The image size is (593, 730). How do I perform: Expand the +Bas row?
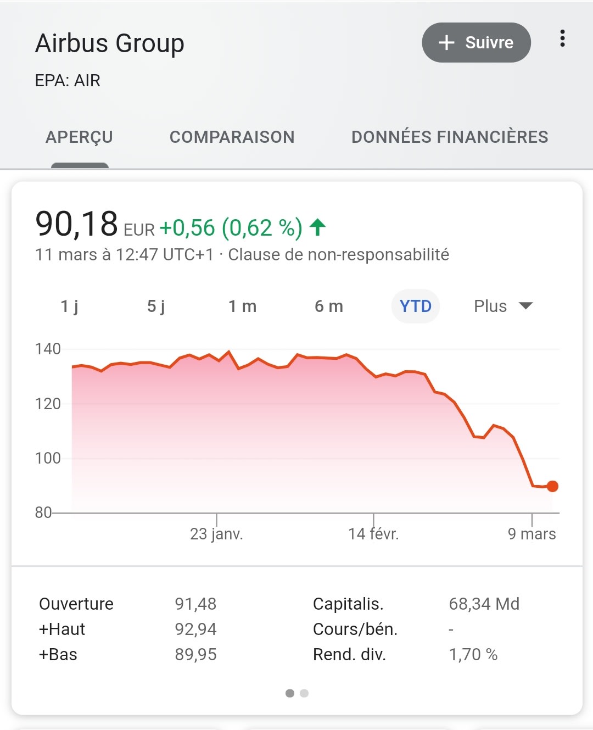[x=58, y=655]
